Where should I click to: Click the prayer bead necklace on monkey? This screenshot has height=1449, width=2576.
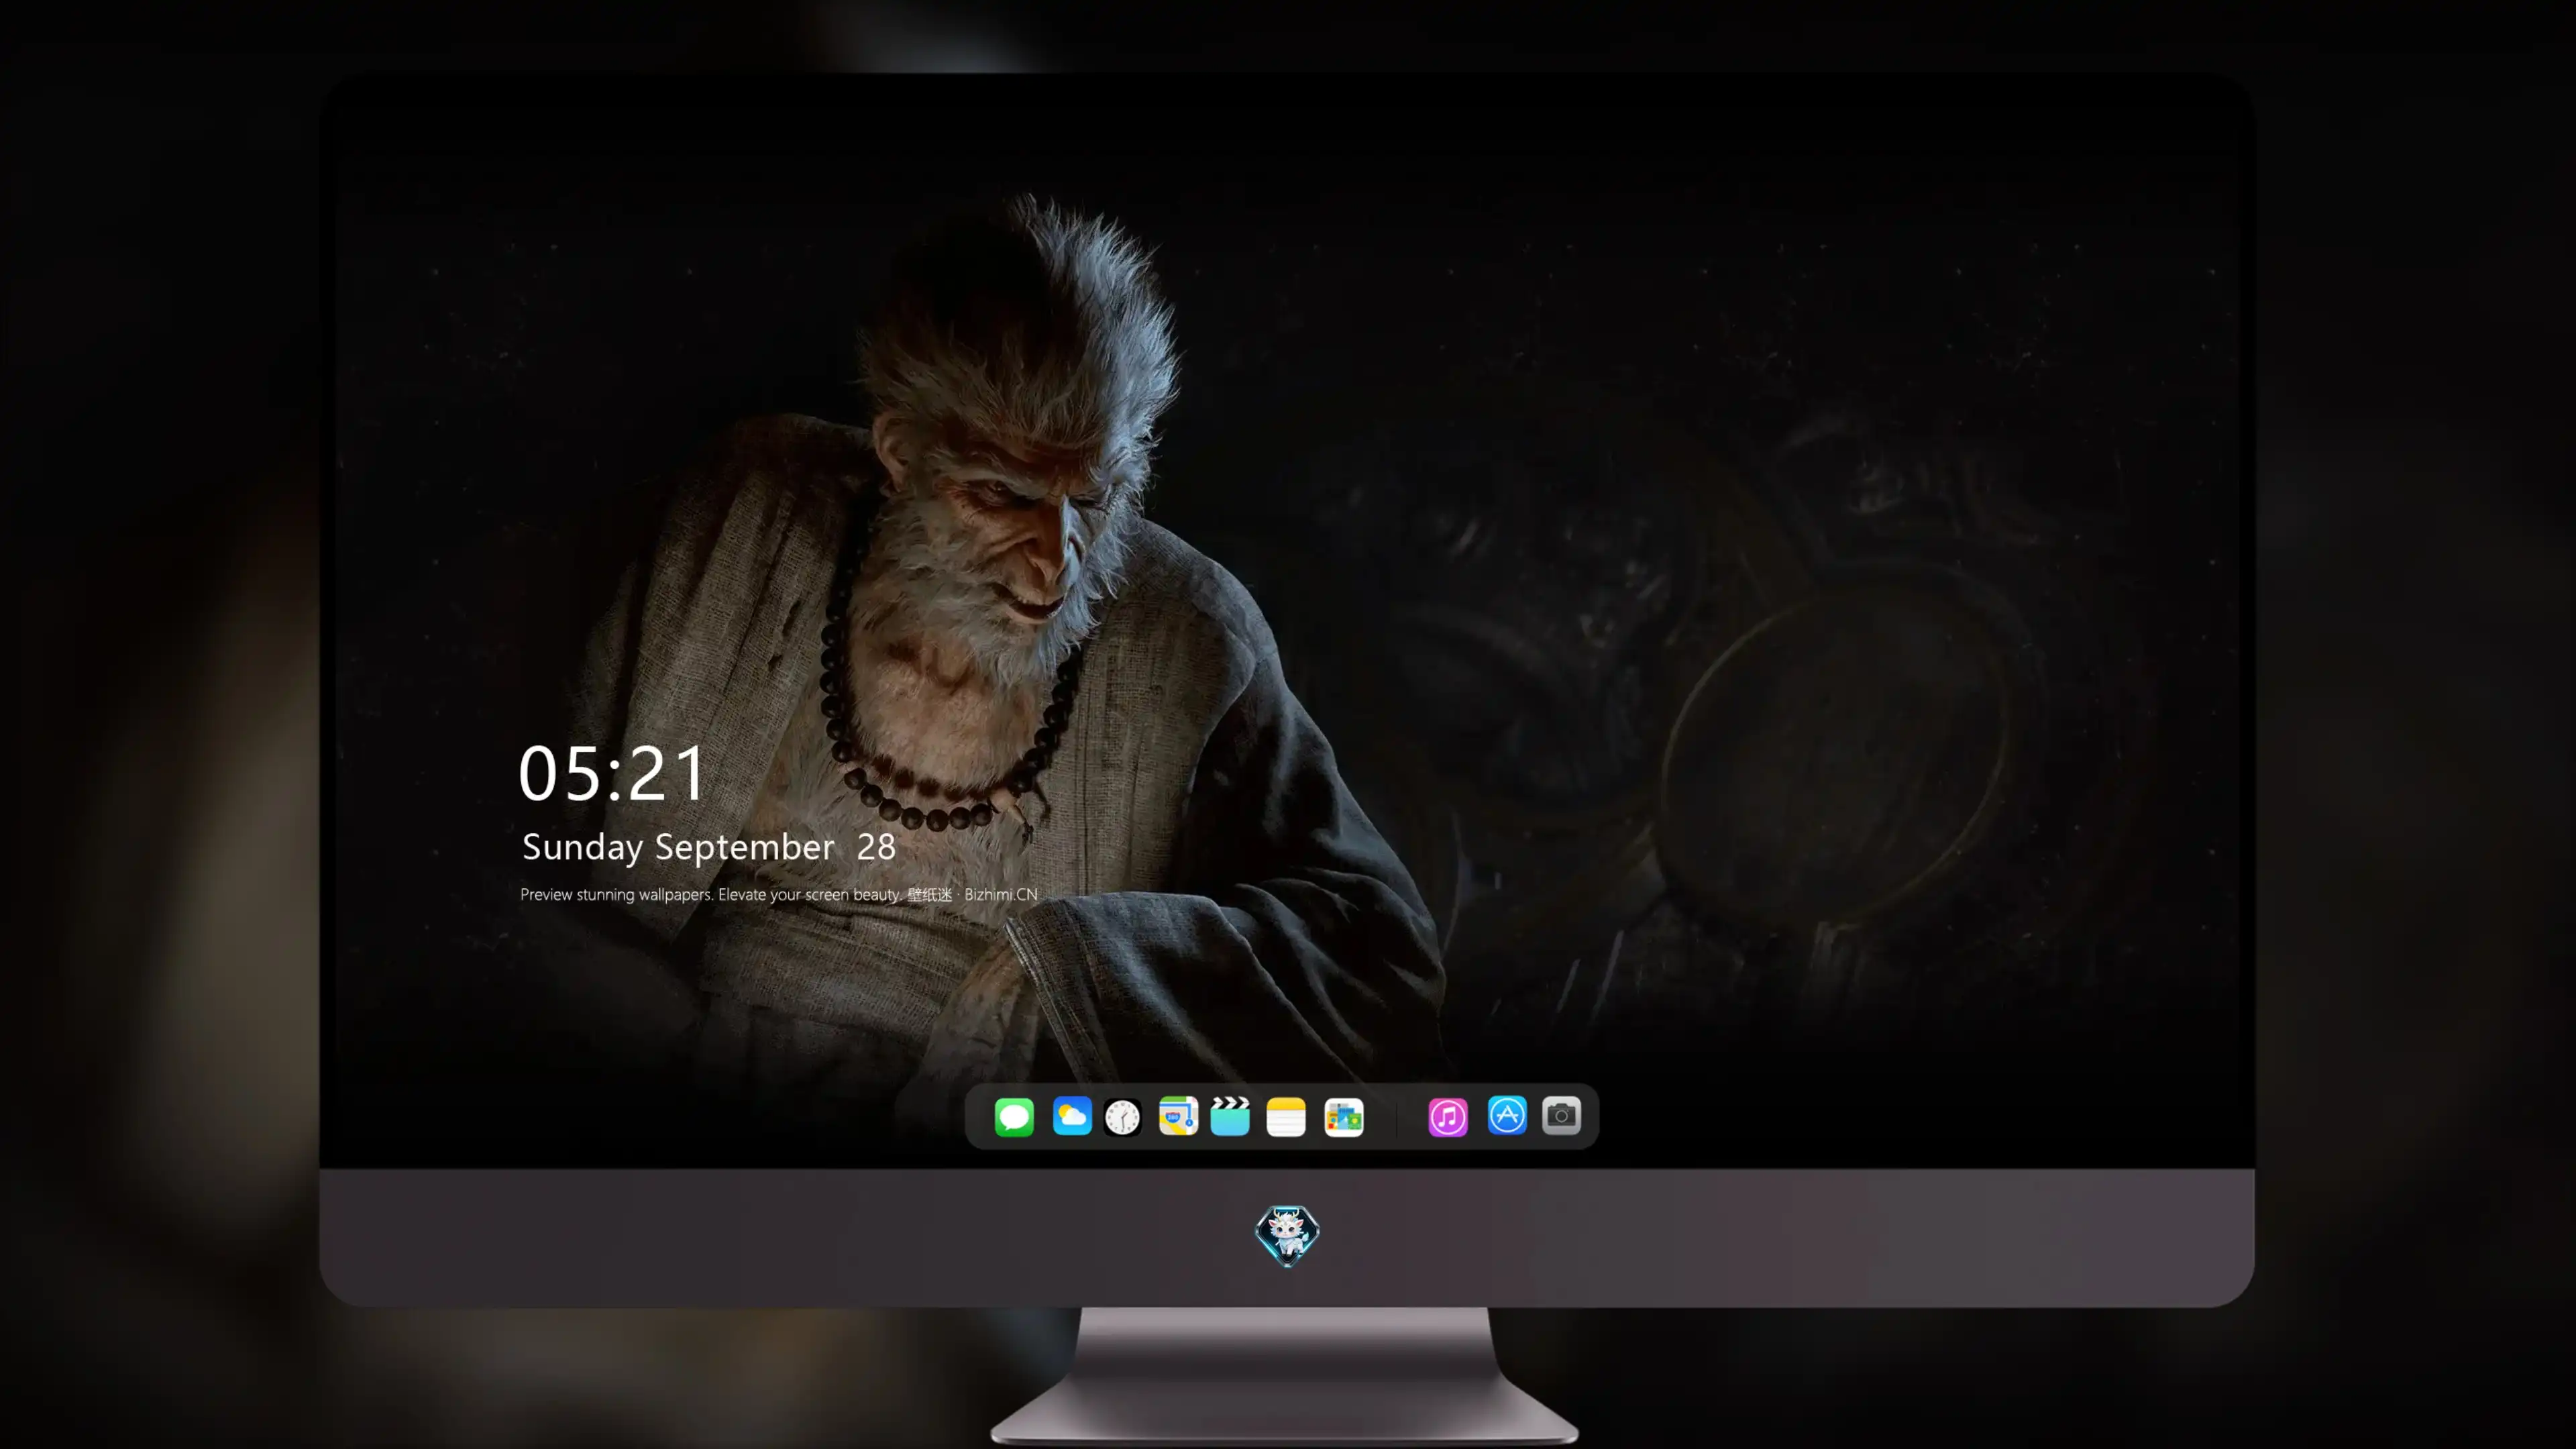pyautogui.click(x=945, y=740)
